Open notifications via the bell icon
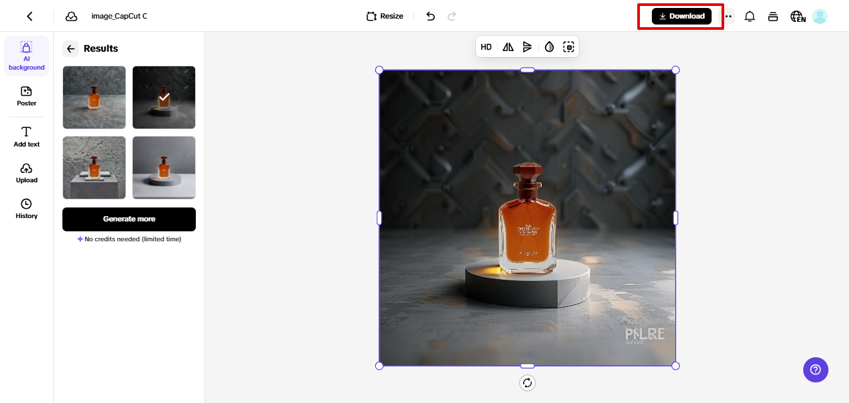849x403 pixels. 749,16
